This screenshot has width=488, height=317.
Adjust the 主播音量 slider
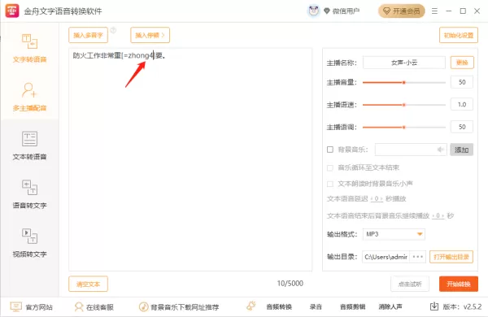click(404, 82)
